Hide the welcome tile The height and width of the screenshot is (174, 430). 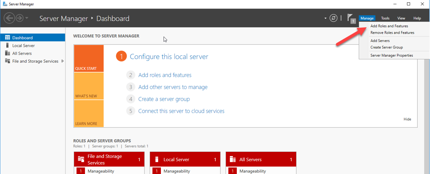click(x=407, y=119)
